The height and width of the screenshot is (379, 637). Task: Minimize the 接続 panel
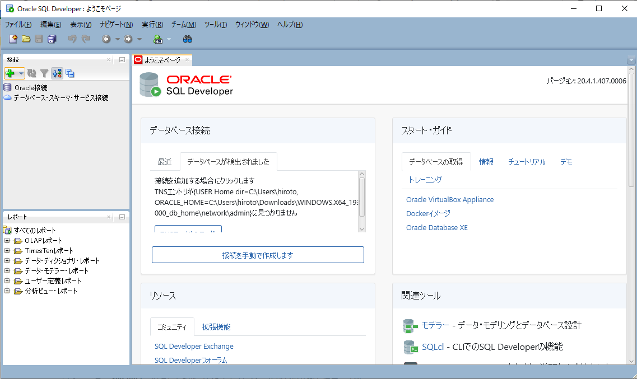[x=122, y=59]
